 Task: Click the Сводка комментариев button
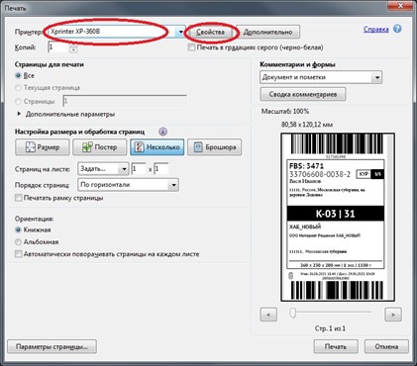point(303,94)
